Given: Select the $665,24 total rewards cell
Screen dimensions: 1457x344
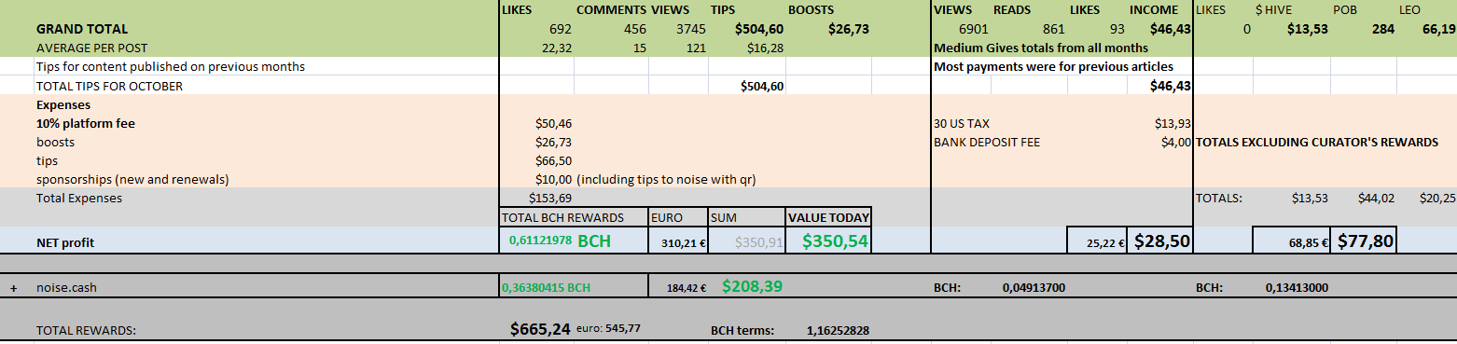Looking at the screenshot, I should pyautogui.click(x=540, y=328).
